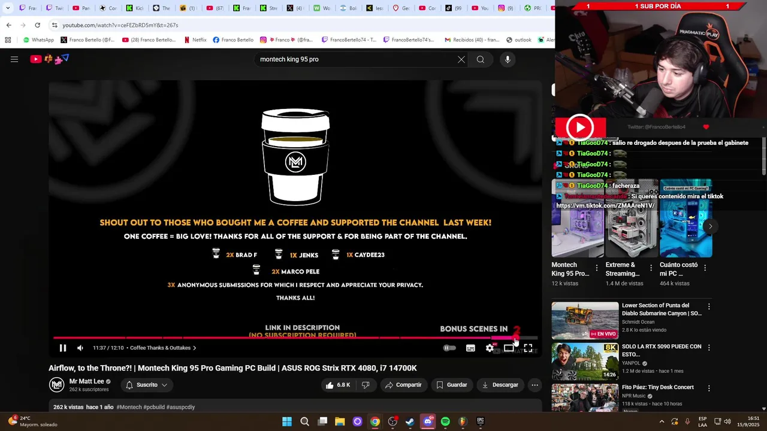Screen dimensions: 767x431
Task: Open File Explorer from the taskbar
Action: coord(340,421)
